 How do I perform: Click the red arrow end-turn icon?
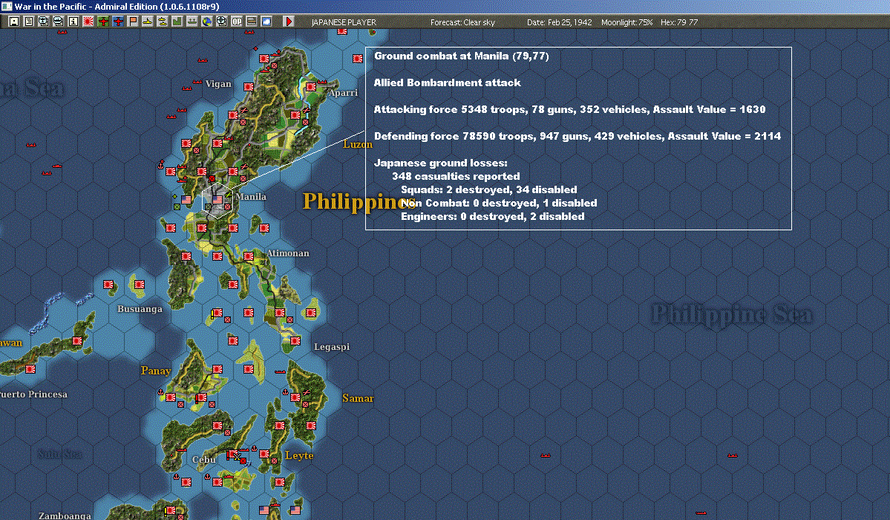[x=288, y=21]
